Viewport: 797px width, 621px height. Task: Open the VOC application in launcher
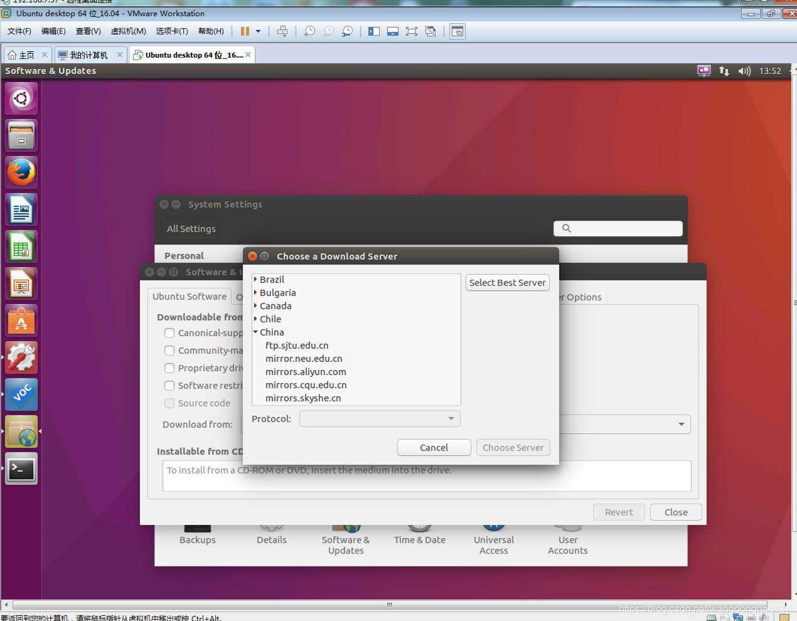(21, 395)
